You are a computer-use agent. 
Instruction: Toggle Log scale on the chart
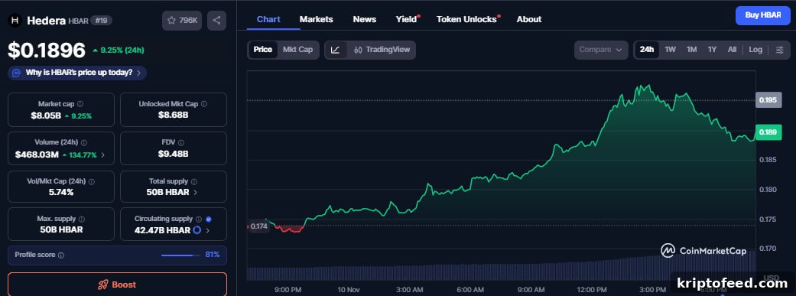(x=755, y=50)
